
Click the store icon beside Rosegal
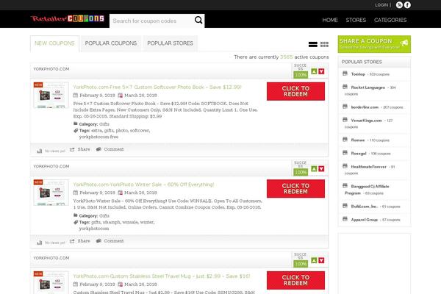(x=345, y=153)
